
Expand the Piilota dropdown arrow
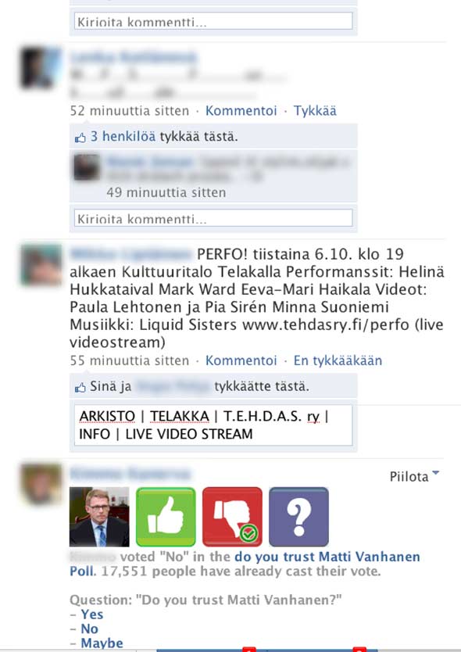pyautogui.click(x=436, y=473)
